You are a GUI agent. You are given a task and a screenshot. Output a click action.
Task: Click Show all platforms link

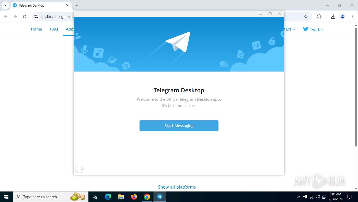(177, 187)
